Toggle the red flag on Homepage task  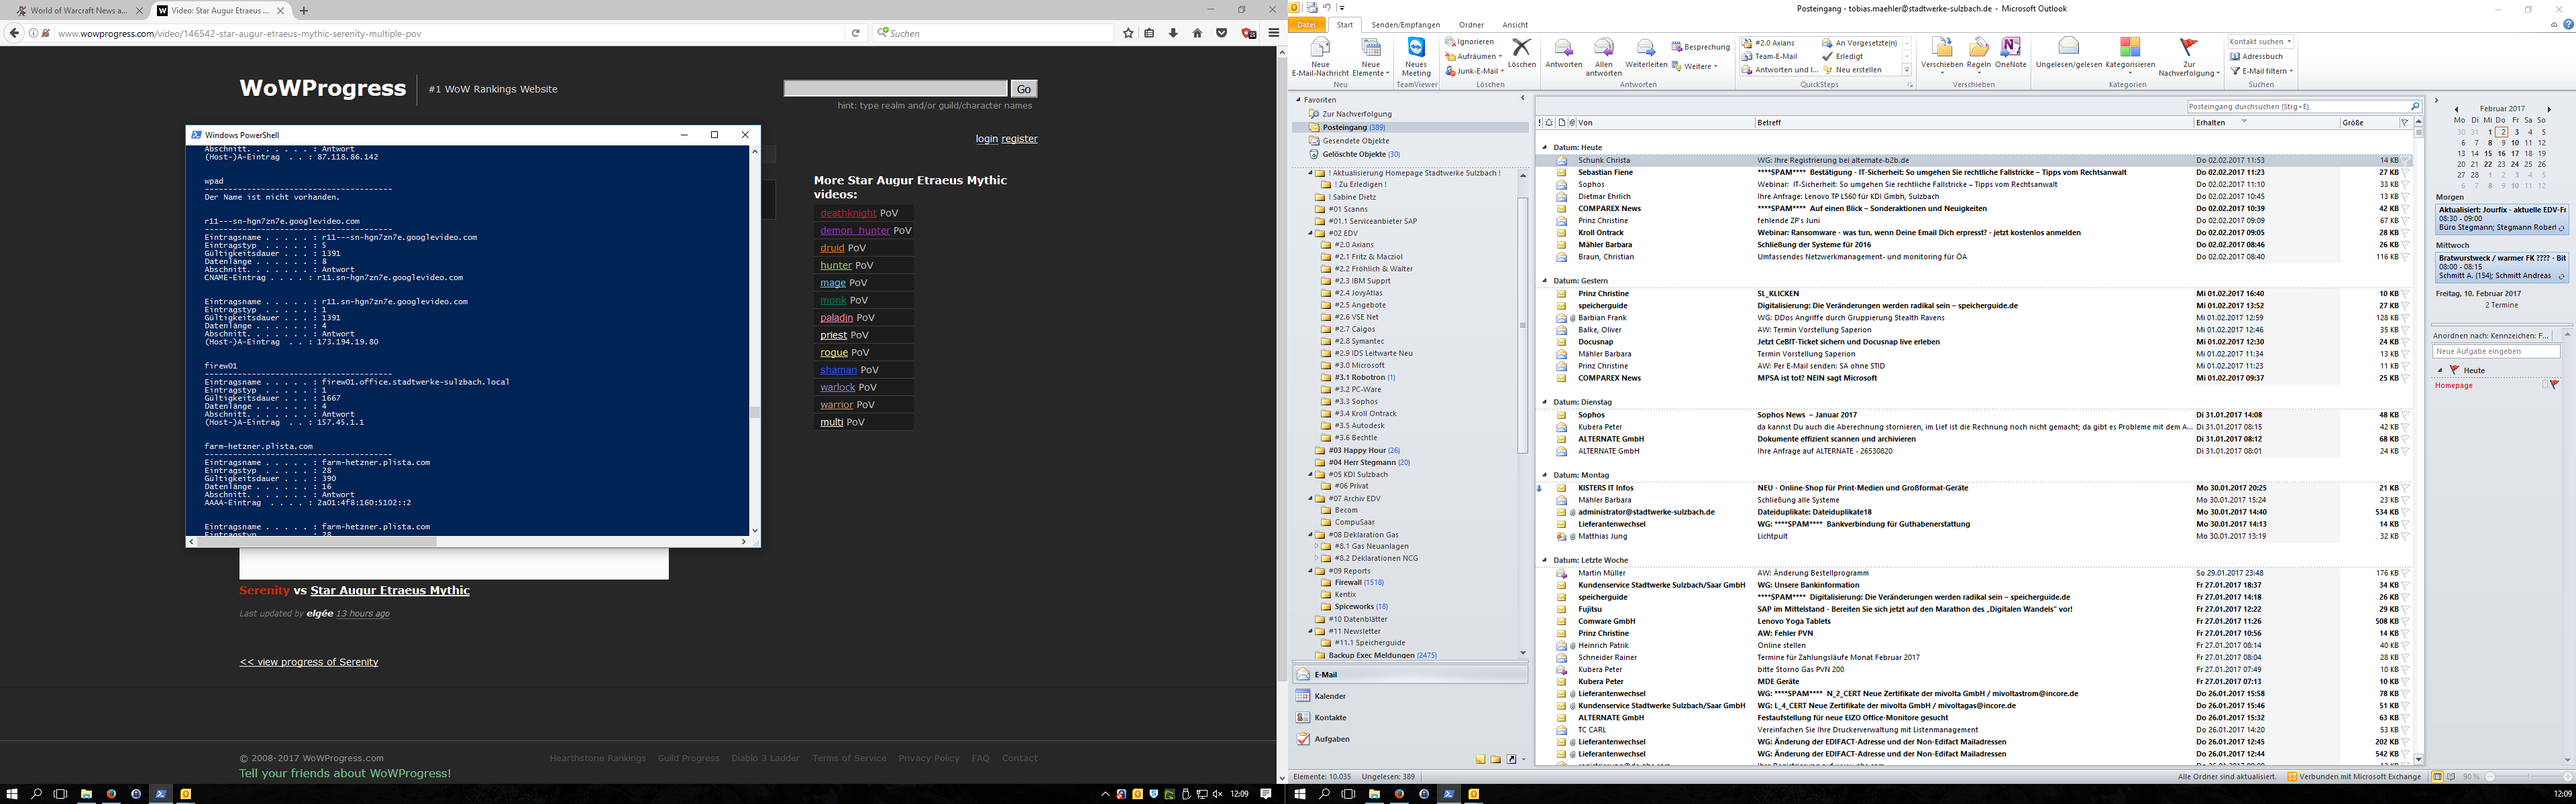pos(2554,385)
